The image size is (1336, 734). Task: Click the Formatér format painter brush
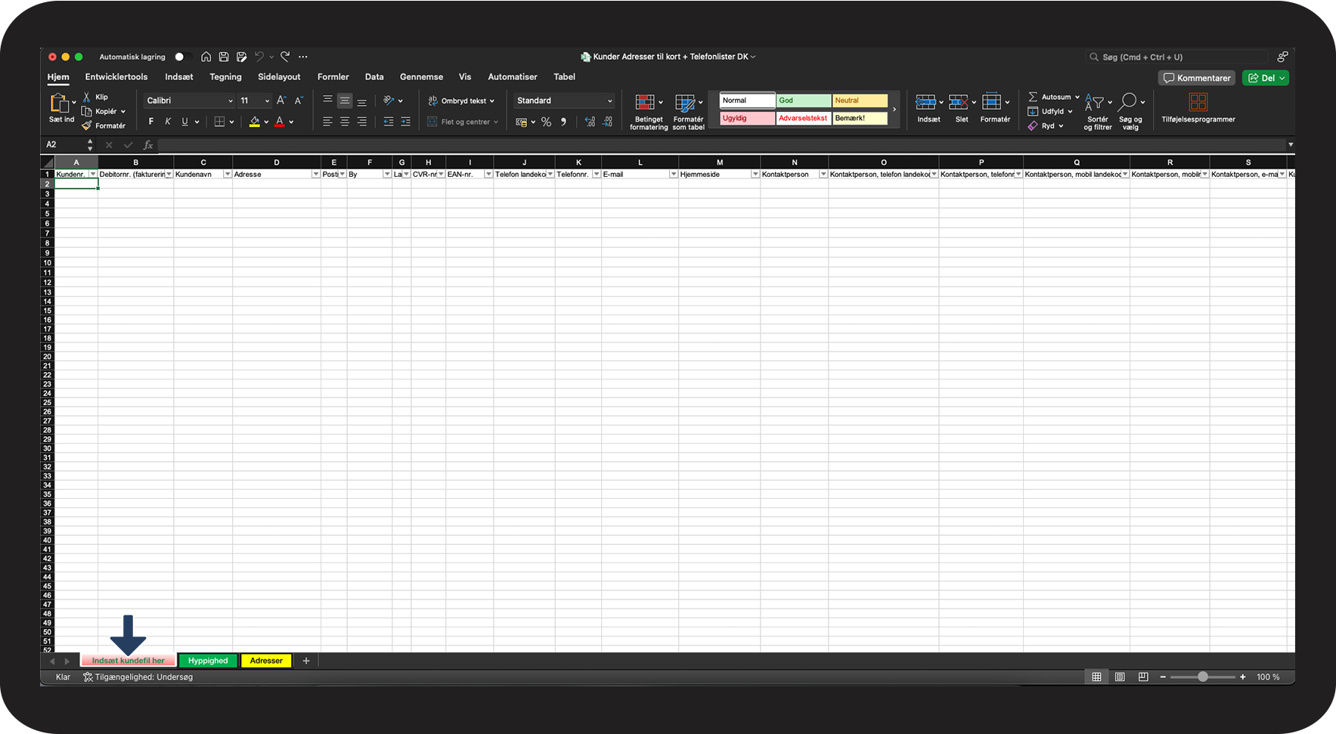click(87, 125)
